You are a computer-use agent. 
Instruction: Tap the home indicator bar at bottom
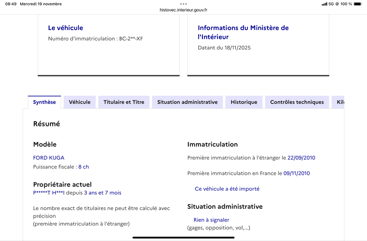click(x=183, y=237)
